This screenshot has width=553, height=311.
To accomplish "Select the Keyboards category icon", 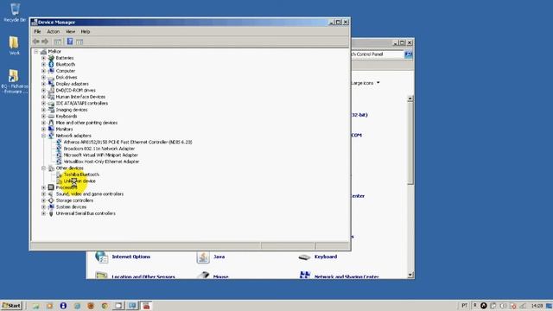I will (x=51, y=116).
